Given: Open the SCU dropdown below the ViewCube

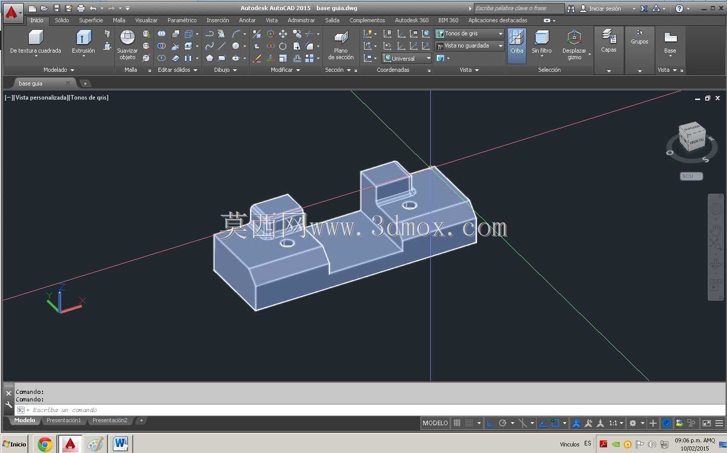Looking at the screenshot, I should [x=691, y=176].
